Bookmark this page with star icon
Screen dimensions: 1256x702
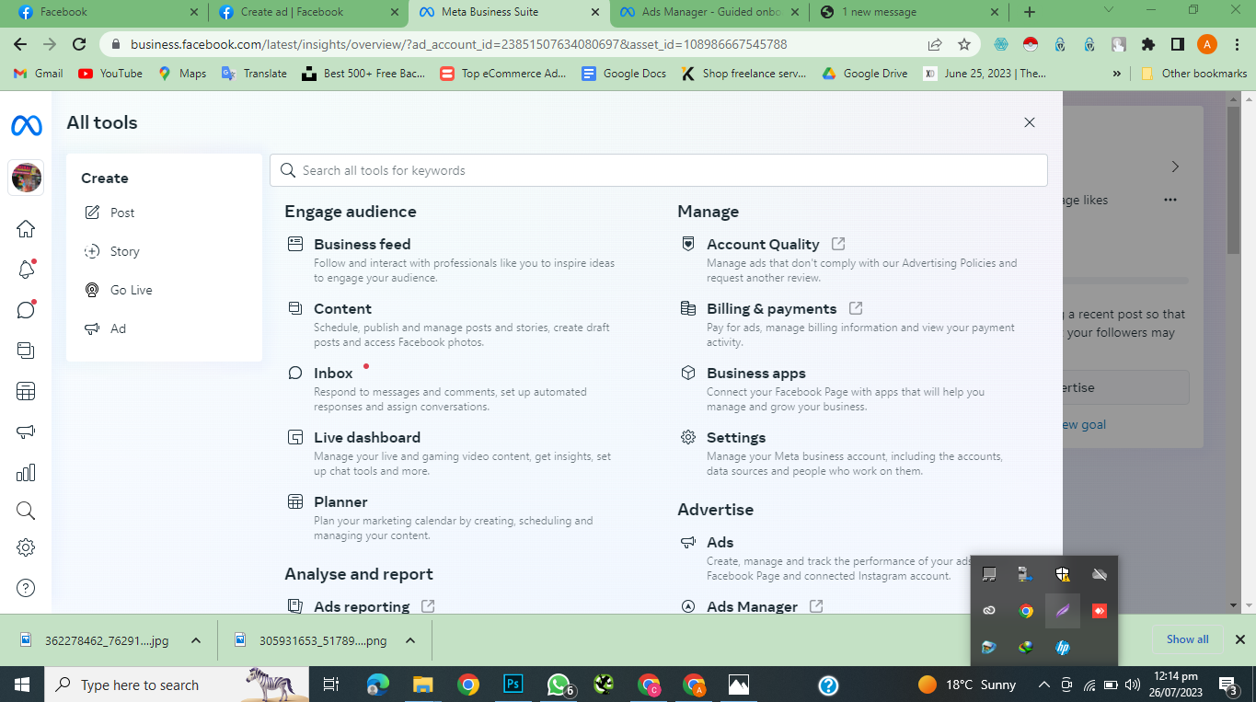[964, 44]
